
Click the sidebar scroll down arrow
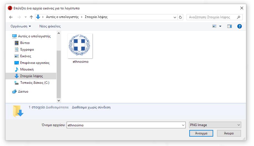(x=59, y=100)
